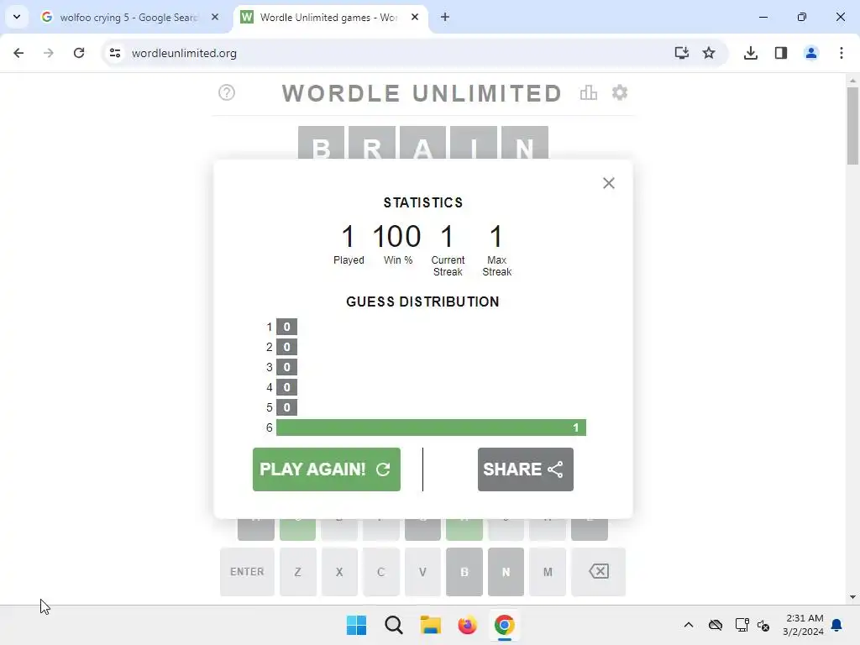Open the settings gear icon
Screen dimensions: 860x645
(620, 92)
